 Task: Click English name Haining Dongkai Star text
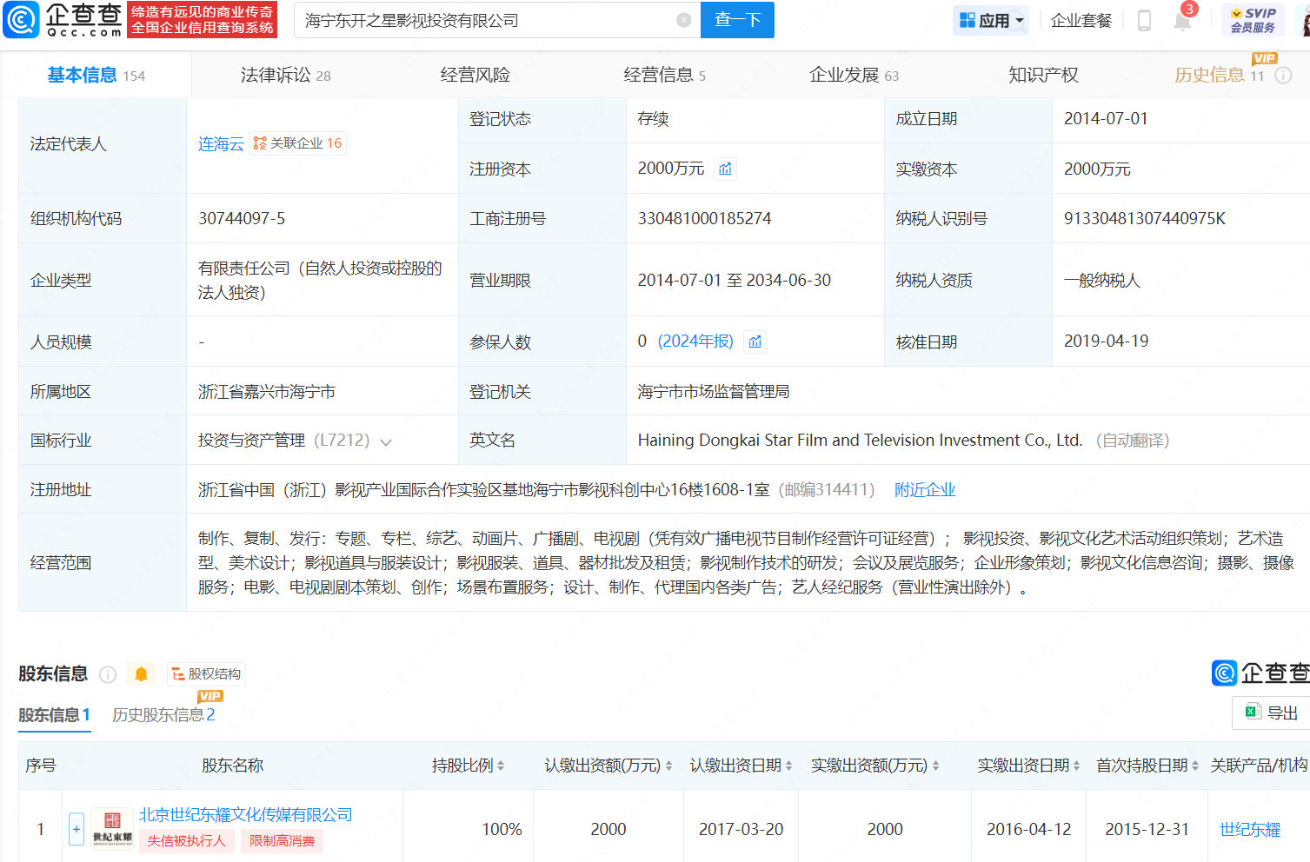pos(860,441)
